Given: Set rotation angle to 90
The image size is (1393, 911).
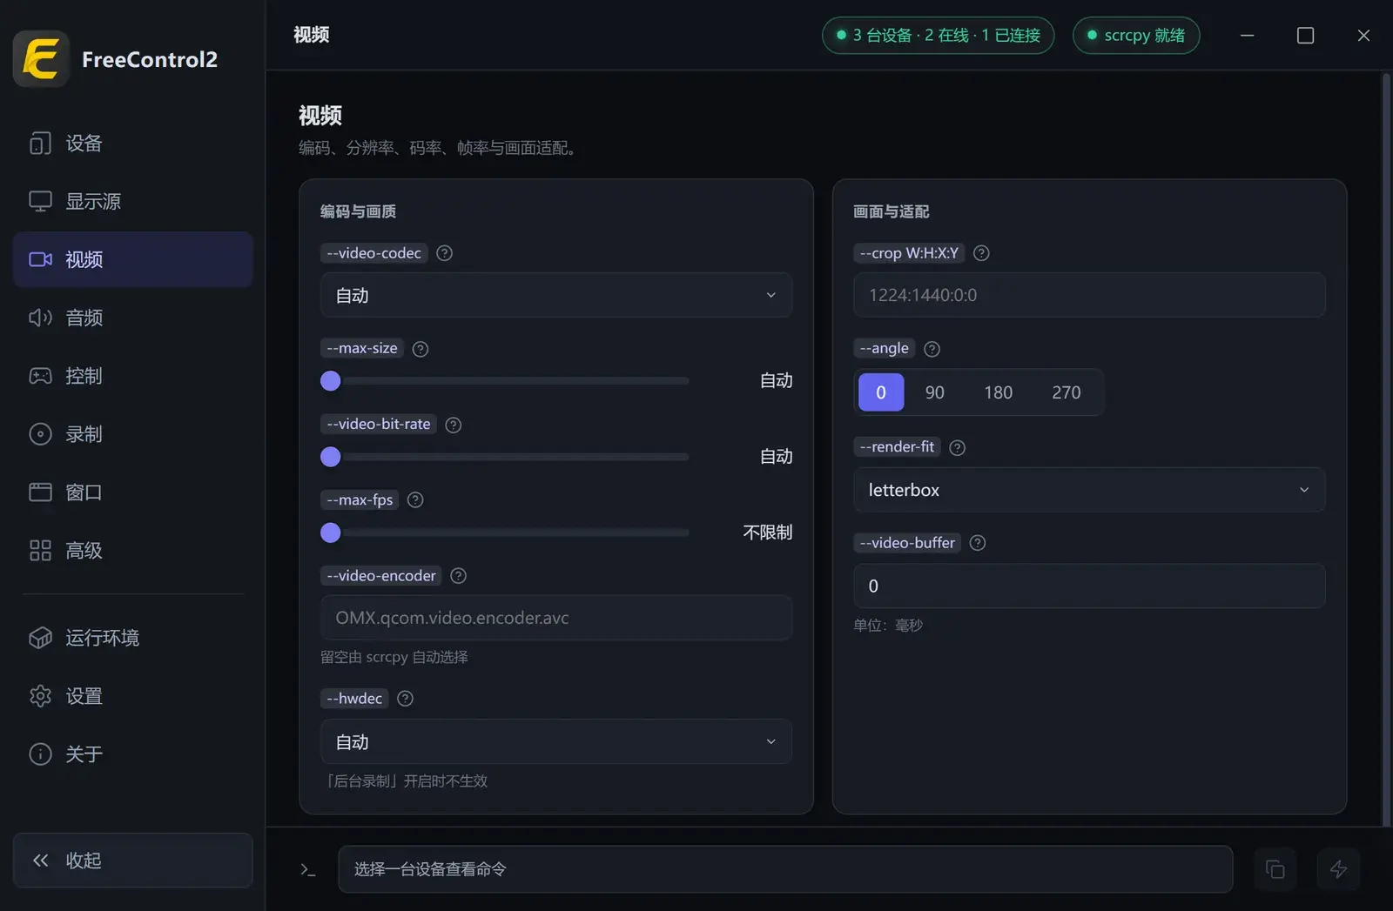Looking at the screenshot, I should (935, 392).
